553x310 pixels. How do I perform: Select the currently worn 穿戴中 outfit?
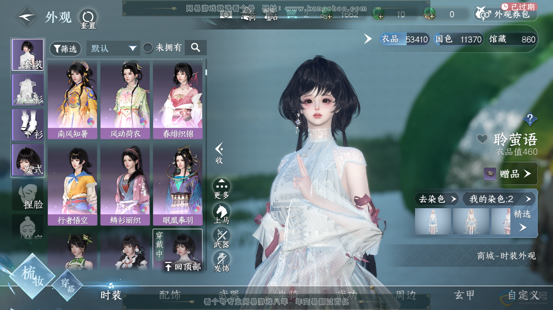click(x=178, y=250)
